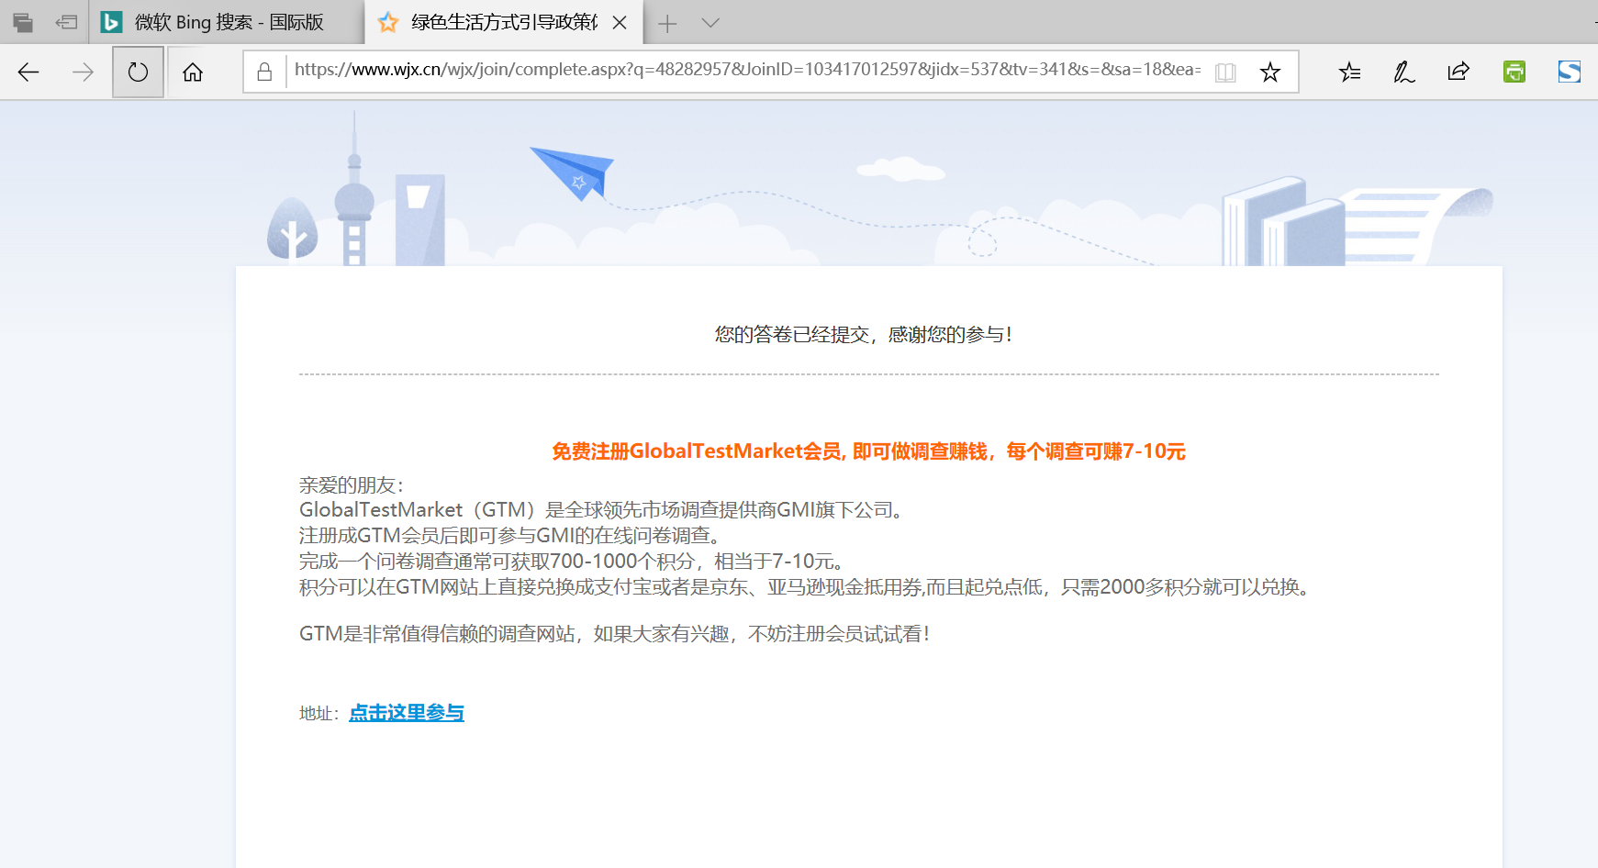The image size is (1598, 868).
Task: Open the browser home page
Action: click(193, 72)
